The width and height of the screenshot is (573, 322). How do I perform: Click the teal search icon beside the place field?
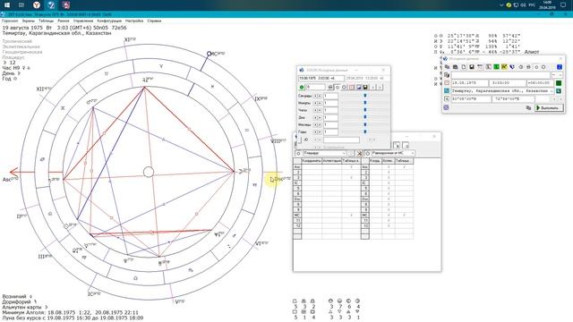point(559,91)
